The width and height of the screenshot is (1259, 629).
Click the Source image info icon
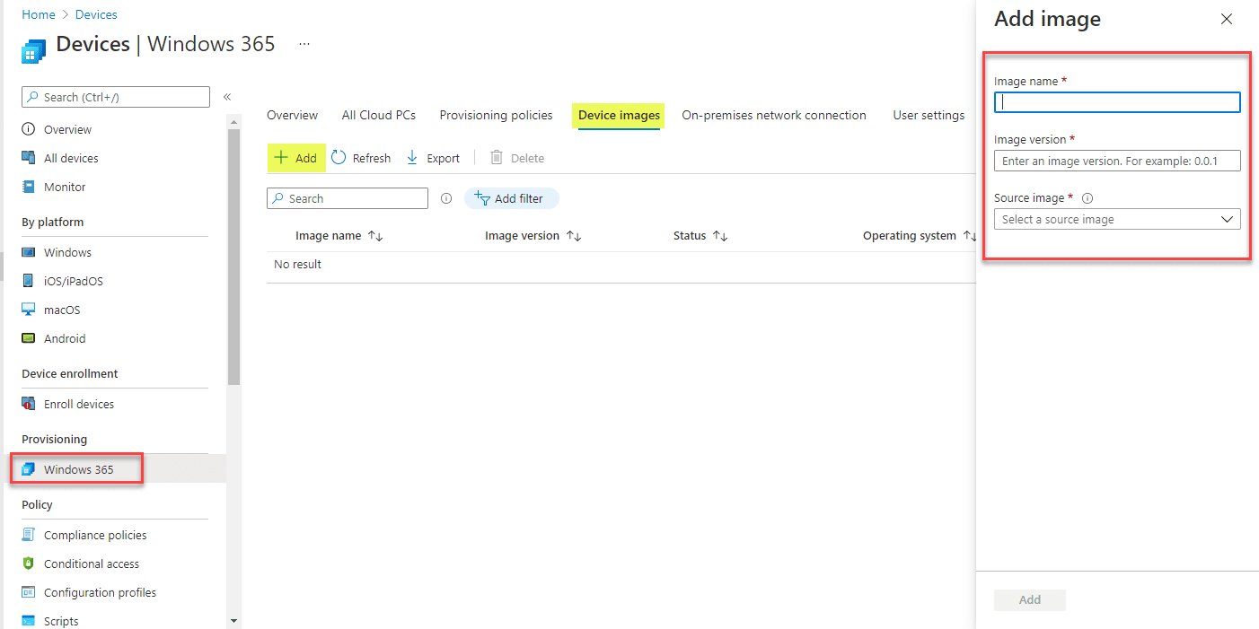pyautogui.click(x=1087, y=198)
